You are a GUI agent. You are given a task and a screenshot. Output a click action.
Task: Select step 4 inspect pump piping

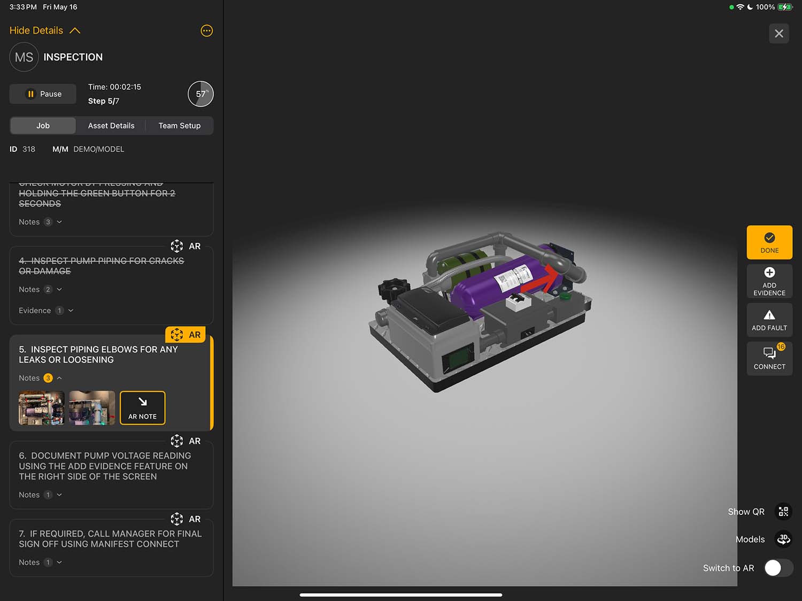point(102,266)
